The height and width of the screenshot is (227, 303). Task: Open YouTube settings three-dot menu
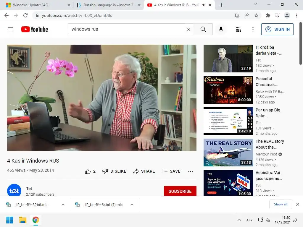[253, 29]
